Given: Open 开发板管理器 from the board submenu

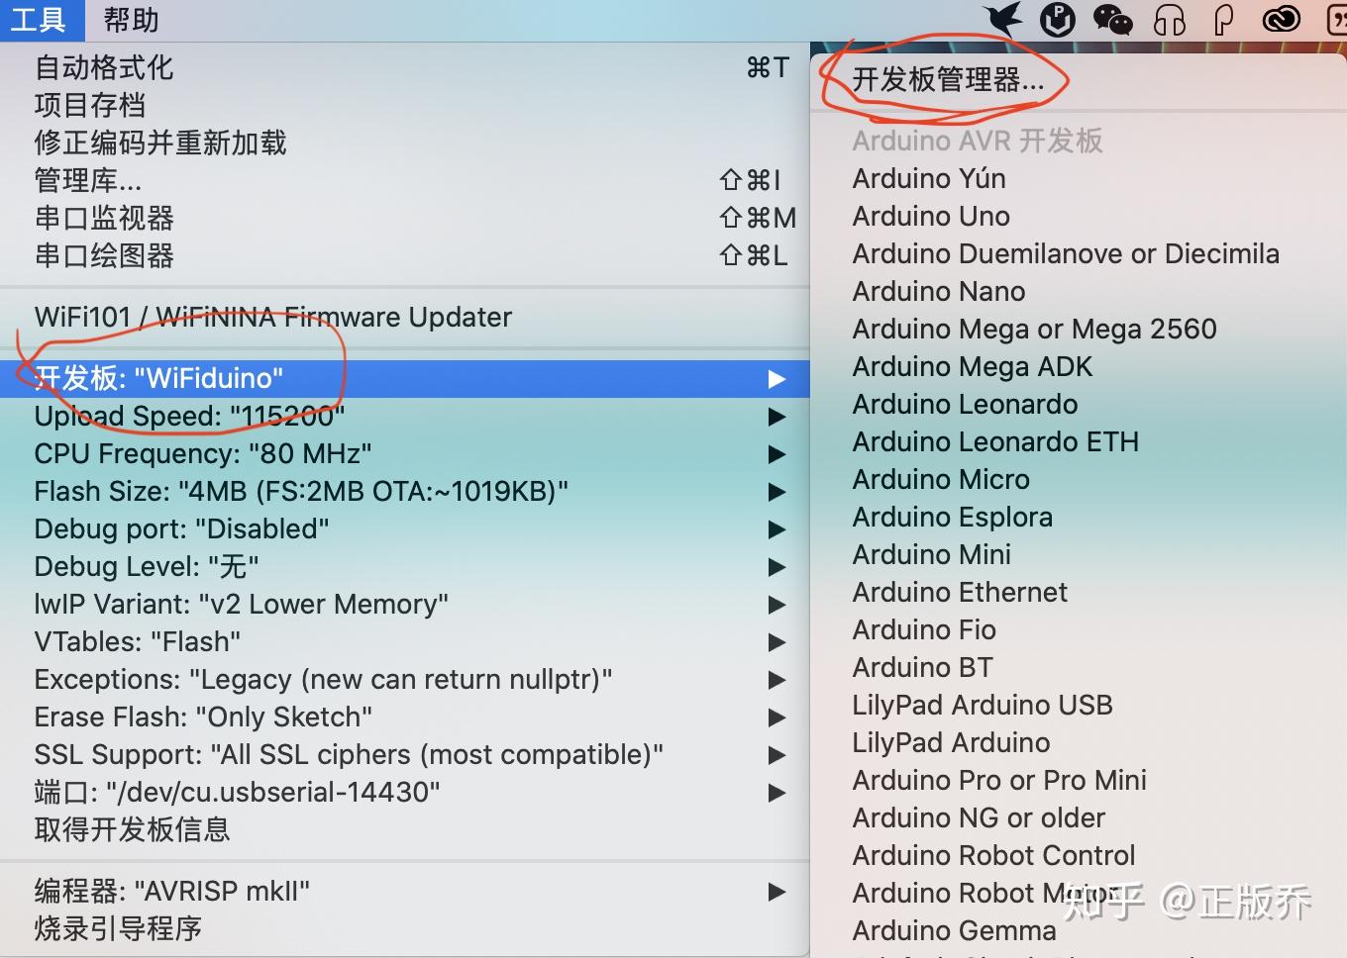Looking at the screenshot, I should [947, 81].
